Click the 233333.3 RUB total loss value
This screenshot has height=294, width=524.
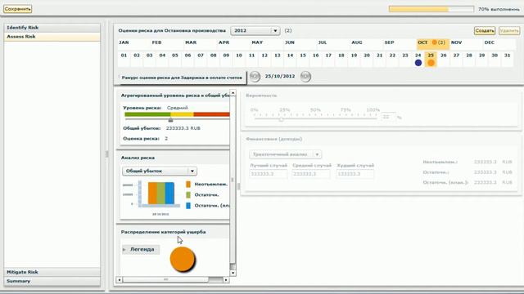click(183, 128)
